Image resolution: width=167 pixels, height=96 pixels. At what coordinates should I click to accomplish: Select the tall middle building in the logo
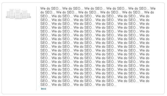18,14
